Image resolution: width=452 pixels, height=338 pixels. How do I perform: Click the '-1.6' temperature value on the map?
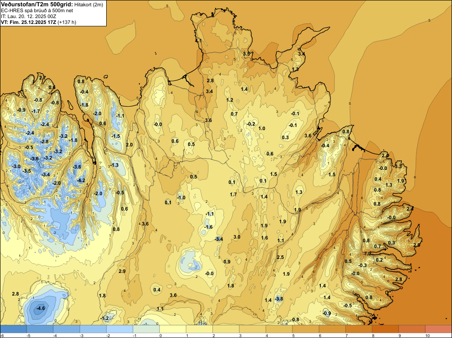[208, 227]
